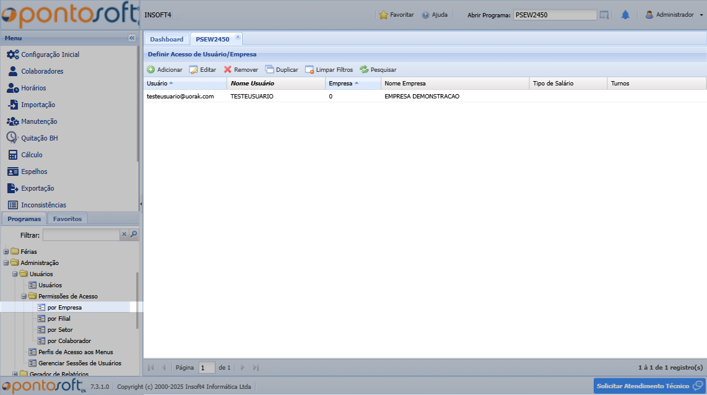This screenshot has width=707, height=395.
Task: Click the Favoritar star icon
Action: (383, 15)
